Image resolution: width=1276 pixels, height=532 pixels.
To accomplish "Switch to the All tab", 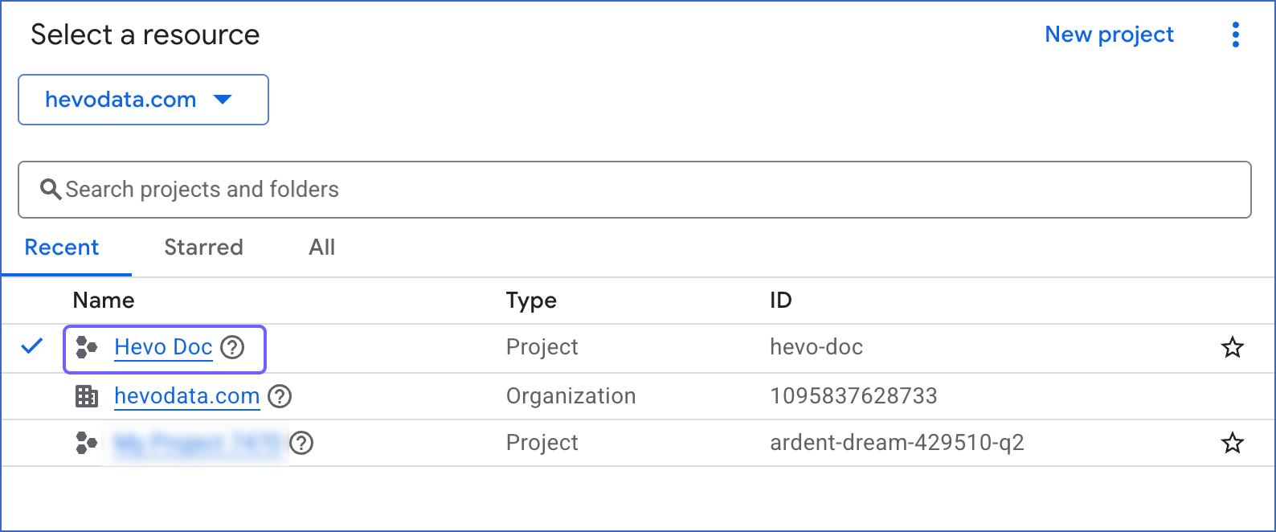I will 321,248.
